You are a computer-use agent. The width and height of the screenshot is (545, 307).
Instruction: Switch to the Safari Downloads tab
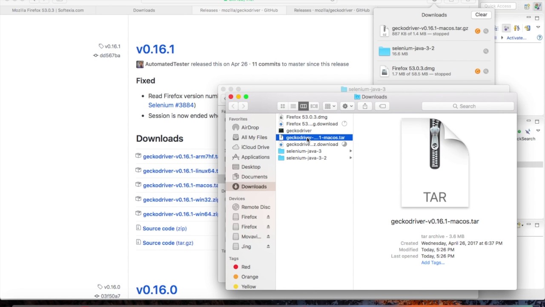(144, 10)
